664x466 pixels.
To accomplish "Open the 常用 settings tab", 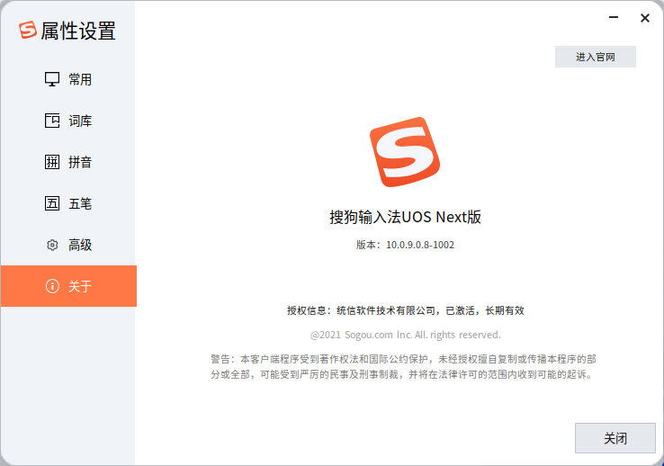I will point(68,79).
